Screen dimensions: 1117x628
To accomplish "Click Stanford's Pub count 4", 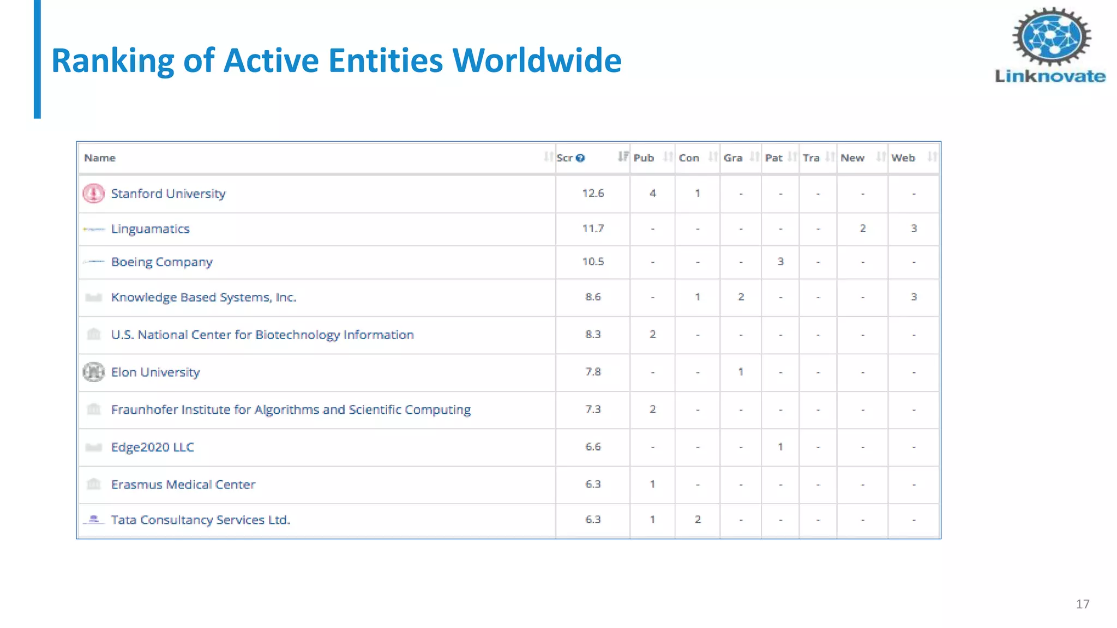I will click(652, 193).
